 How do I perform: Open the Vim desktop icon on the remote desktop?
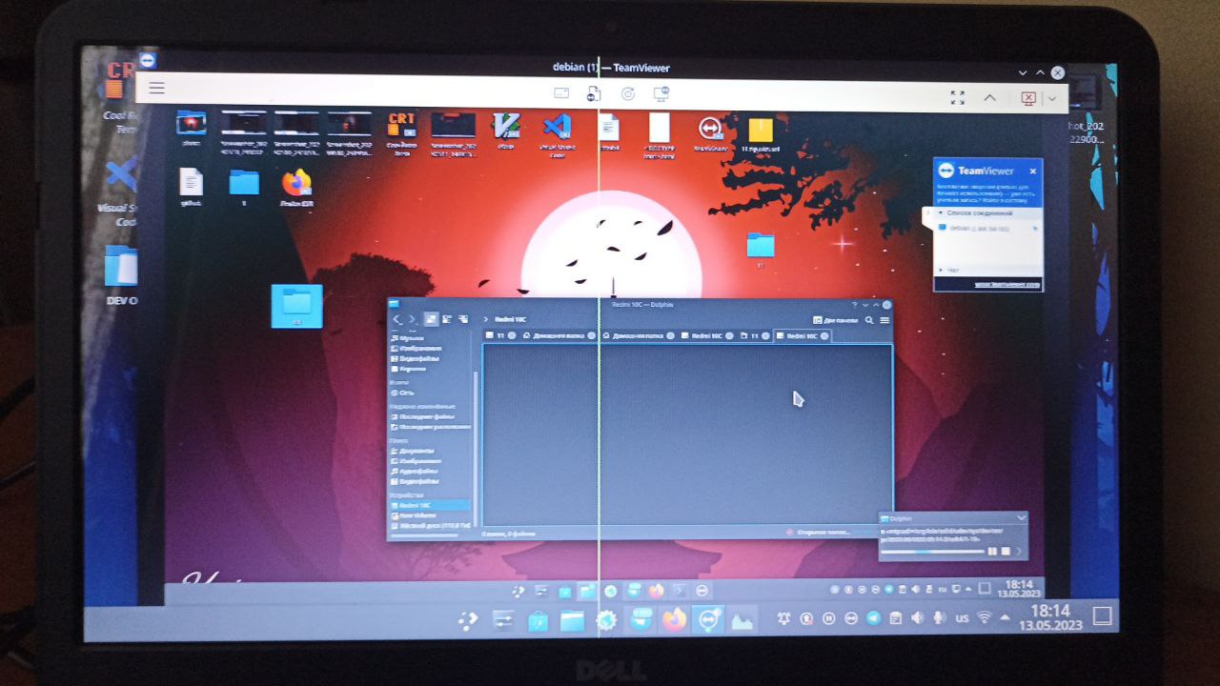click(x=505, y=128)
